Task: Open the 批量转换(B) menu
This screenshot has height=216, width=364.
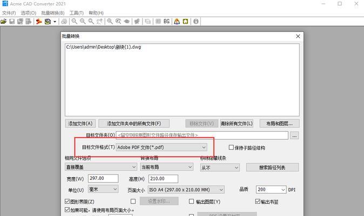Action: (x=53, y=13)
